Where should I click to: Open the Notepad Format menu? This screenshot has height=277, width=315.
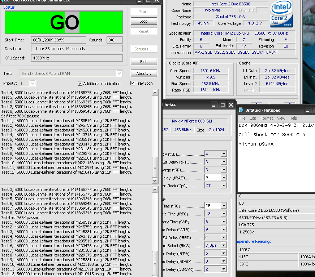[x=267, y=118]
